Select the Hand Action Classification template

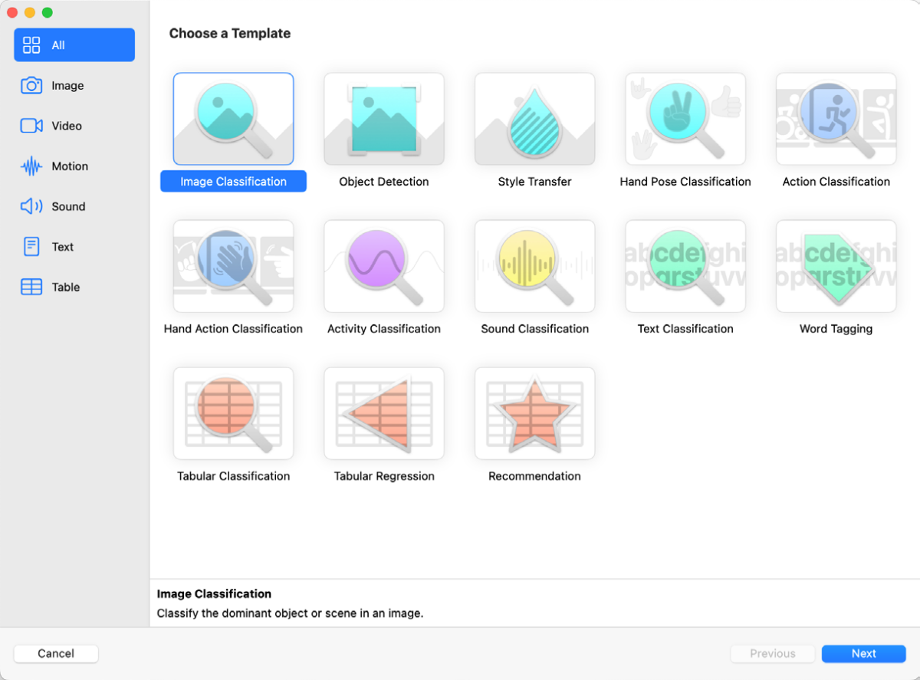click(x=233, y=266)
